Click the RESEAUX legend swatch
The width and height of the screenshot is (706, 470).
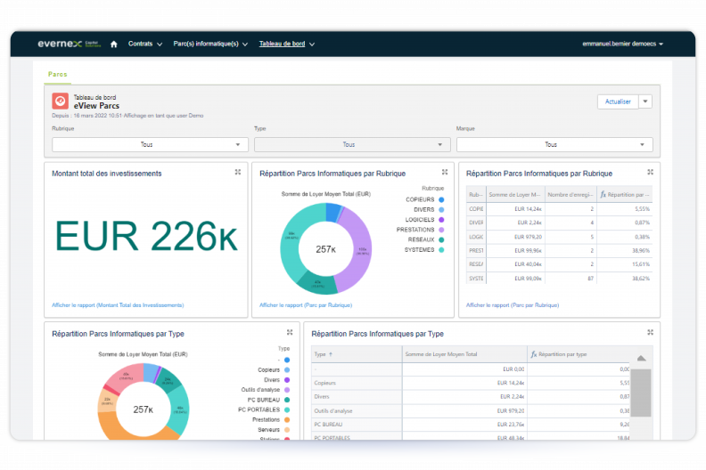(x=441, y=240)
